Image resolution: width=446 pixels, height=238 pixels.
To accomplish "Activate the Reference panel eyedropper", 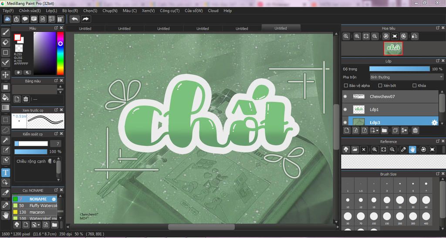I will (403, 149).
